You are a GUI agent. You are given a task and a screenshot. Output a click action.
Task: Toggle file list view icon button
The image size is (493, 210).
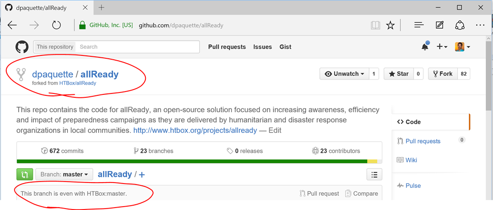[374, 174]
